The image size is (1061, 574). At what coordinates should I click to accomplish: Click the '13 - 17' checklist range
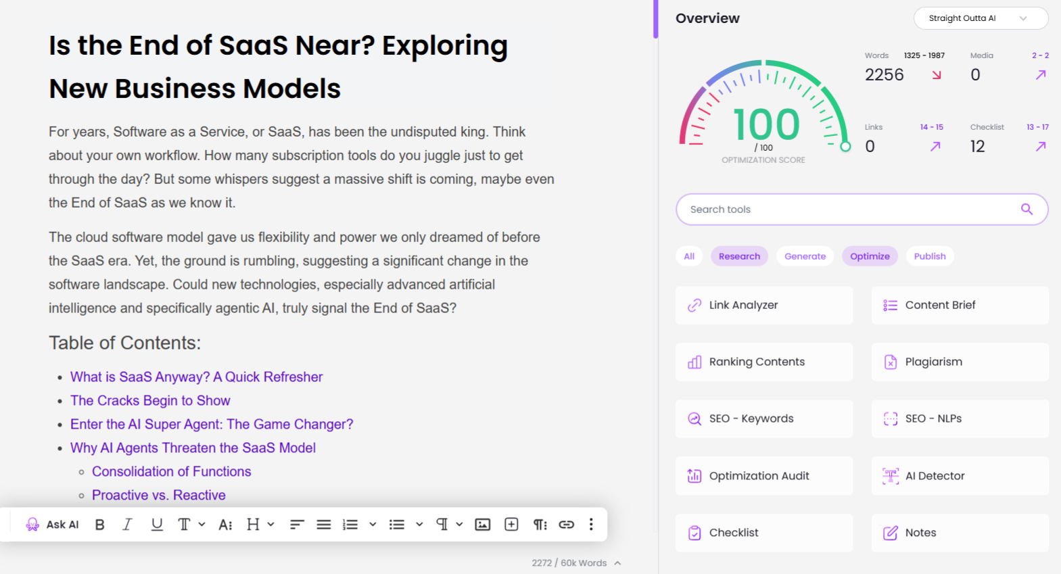1038,127
